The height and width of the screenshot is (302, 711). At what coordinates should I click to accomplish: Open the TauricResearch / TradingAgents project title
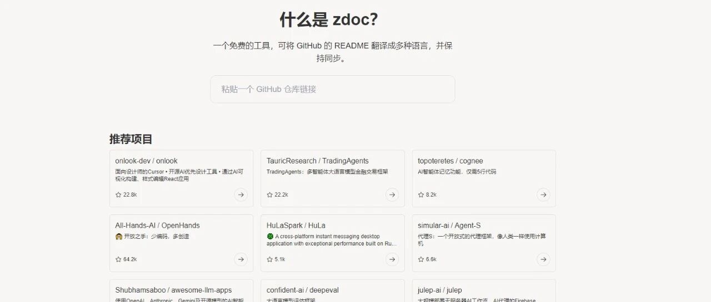click(x=317, y=161)
